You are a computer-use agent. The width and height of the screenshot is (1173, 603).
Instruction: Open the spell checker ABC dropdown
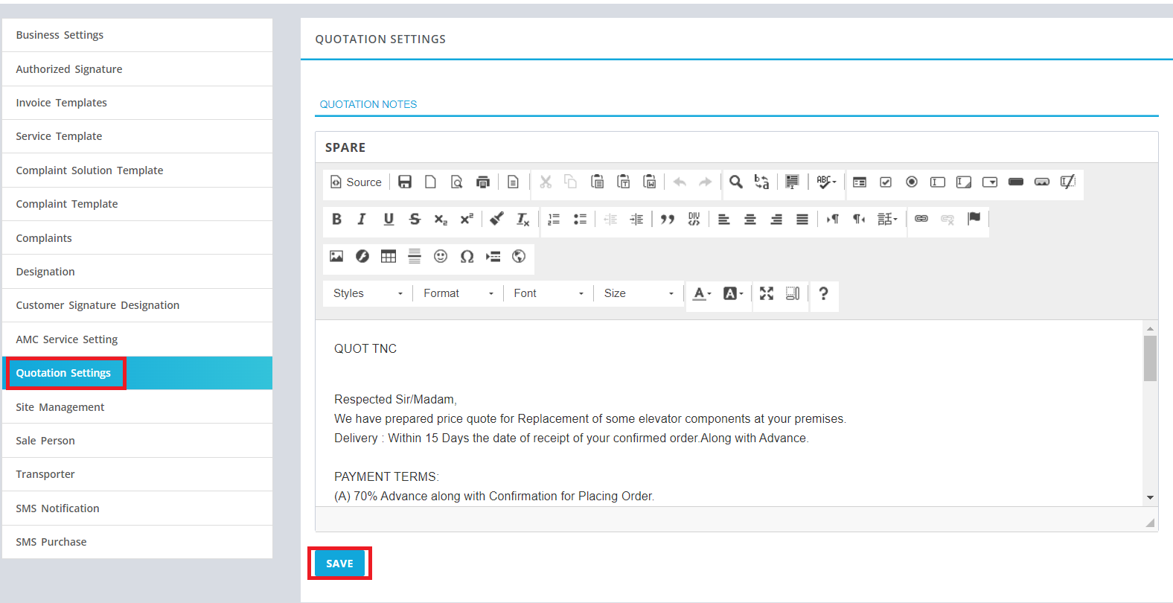[826, 182]
